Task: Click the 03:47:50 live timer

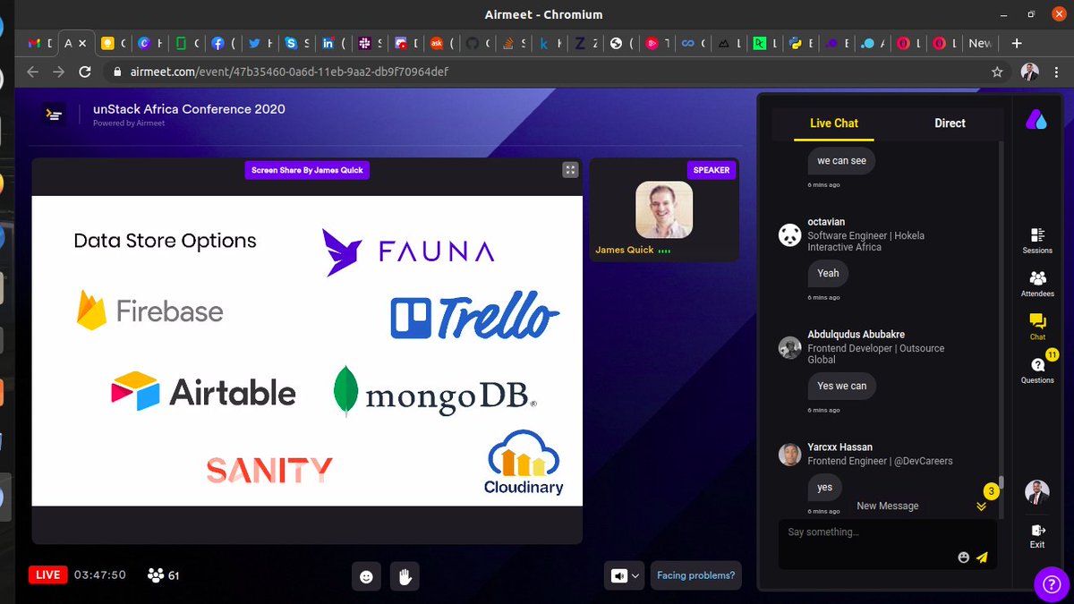Action: click(x=100, y=574)
